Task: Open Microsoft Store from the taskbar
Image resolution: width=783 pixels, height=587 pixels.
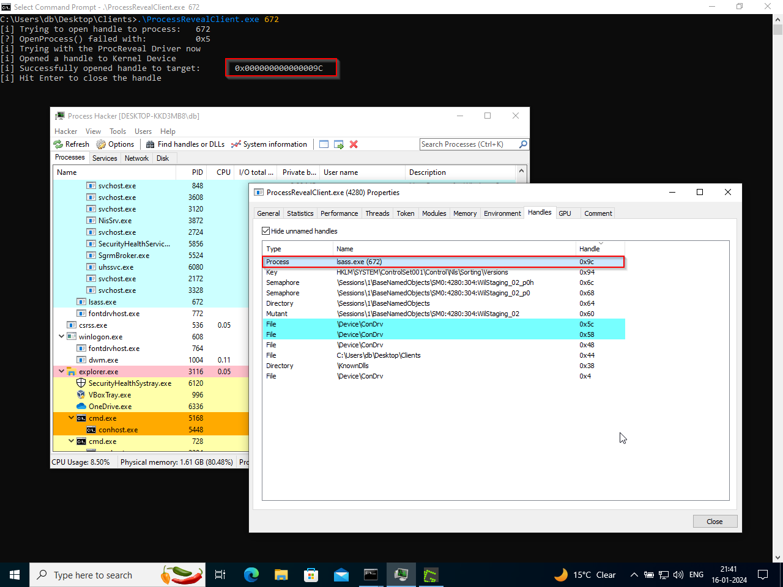Action: tap(311, 575)
